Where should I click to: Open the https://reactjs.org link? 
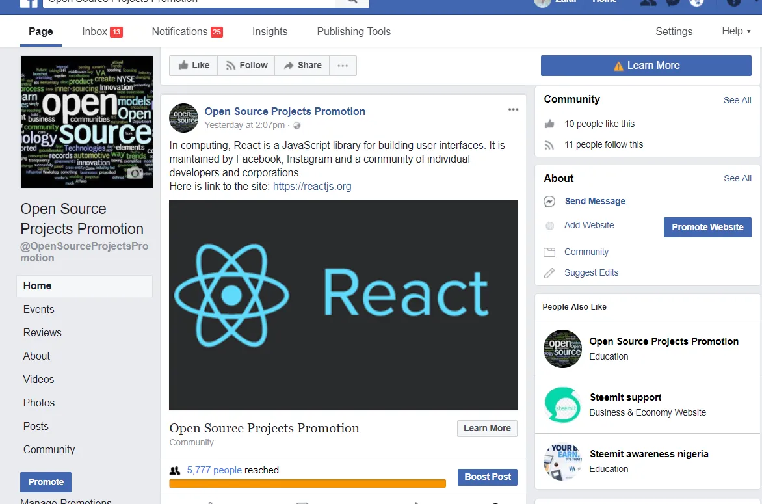pyautogui.click(x=312, y=187)
